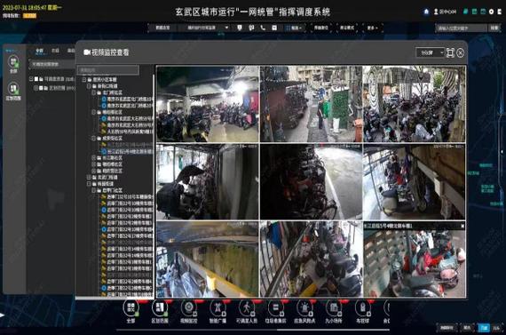Viewport: 506px width, 335px height.
Task: Toggle the checkbox of the 区划范围 tree row
Action: pyautogui.click(x=41, y=88)
